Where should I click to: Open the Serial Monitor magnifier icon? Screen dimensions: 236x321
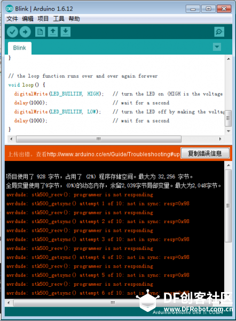point(219,32)
